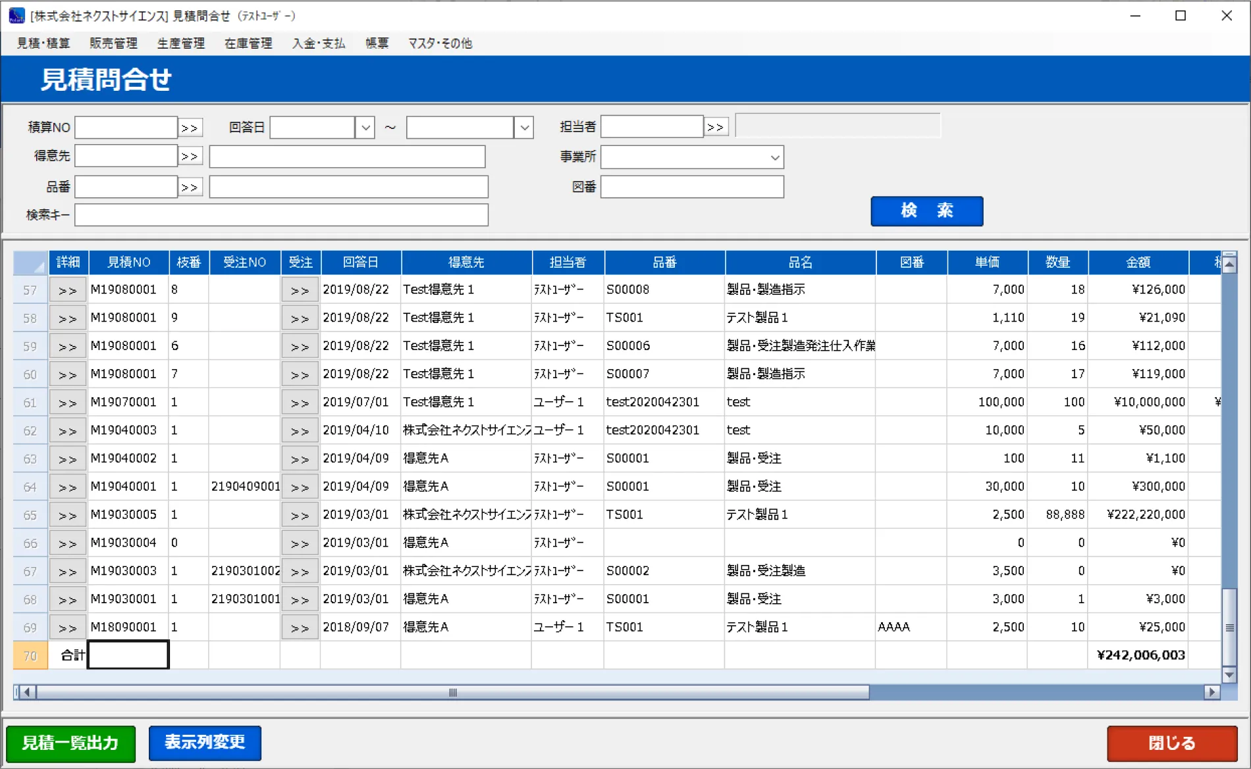Open 詳細 for row 69 M18090001
Image resolution: width=1251 pixels, height=769 pixels.
pos(68,628)
